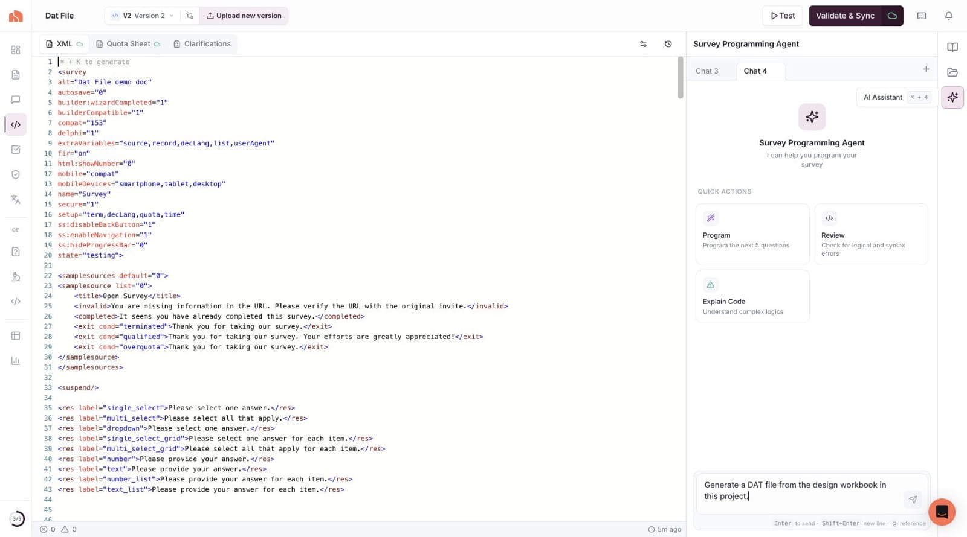The image size is (967, 537).
Task: Open editor settings sliders icon
Action: click(x=643, y=44)
